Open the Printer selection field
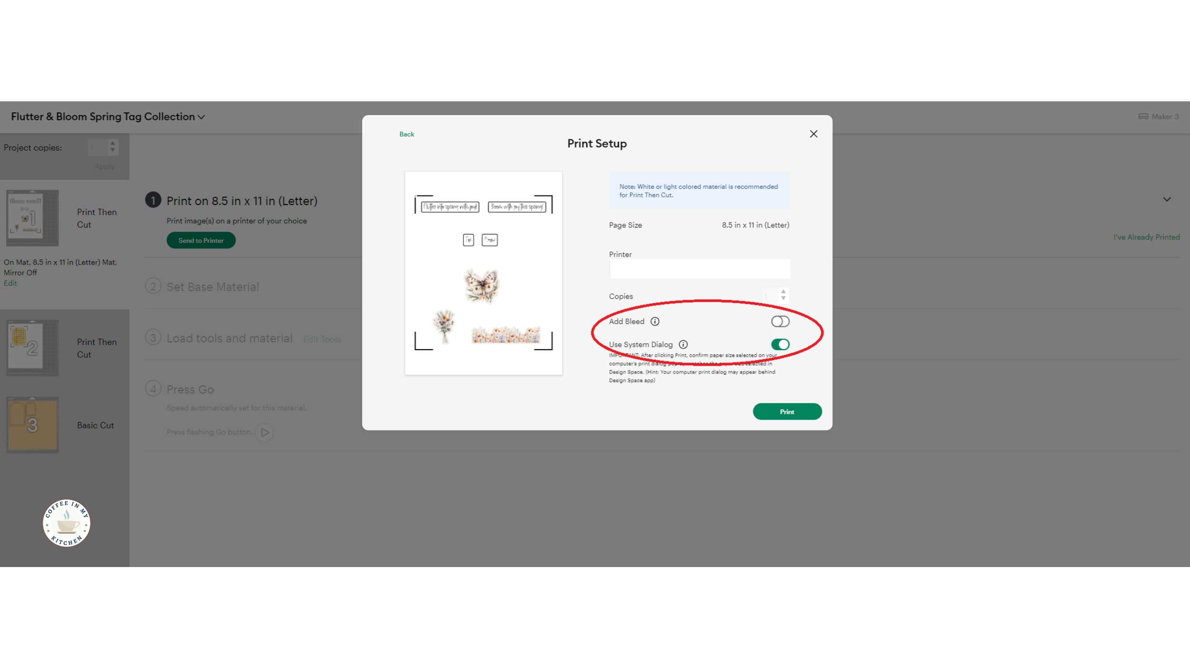This screenshot has height=666, width=1190. click(699, 269)
